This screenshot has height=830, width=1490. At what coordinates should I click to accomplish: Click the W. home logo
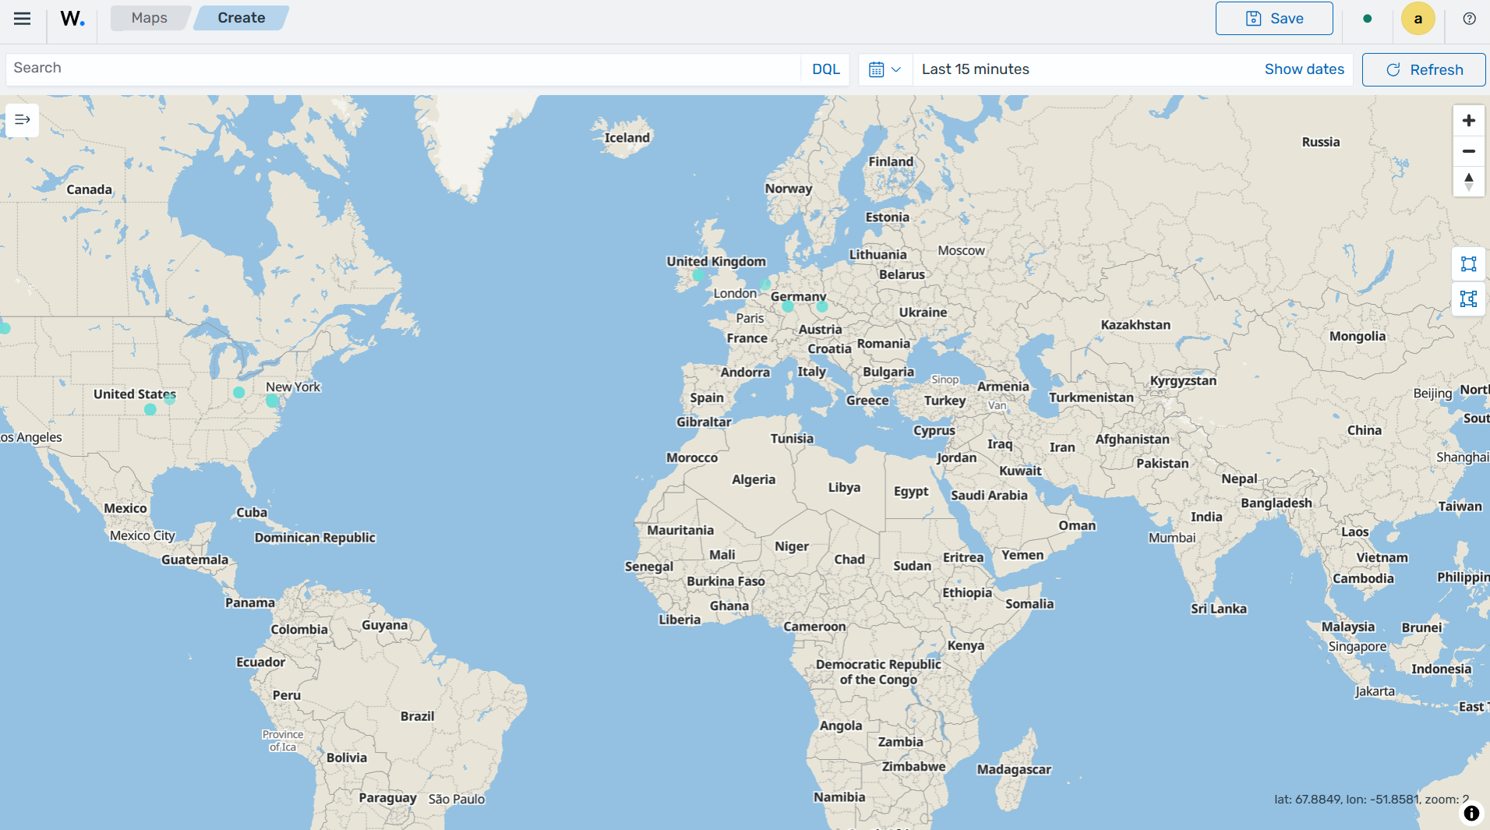(x=72, y=19)
